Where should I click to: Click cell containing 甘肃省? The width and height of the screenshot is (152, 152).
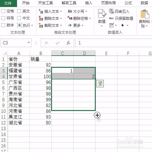coord(19,76)
